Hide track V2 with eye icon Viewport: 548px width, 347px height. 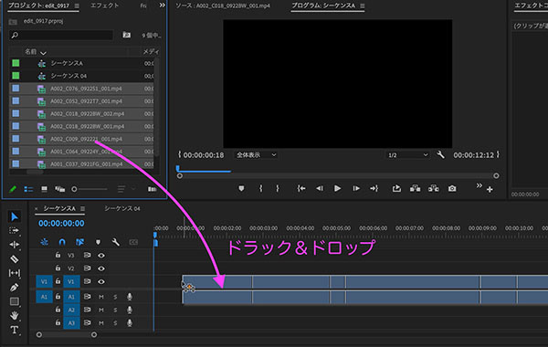pos(101,268)
